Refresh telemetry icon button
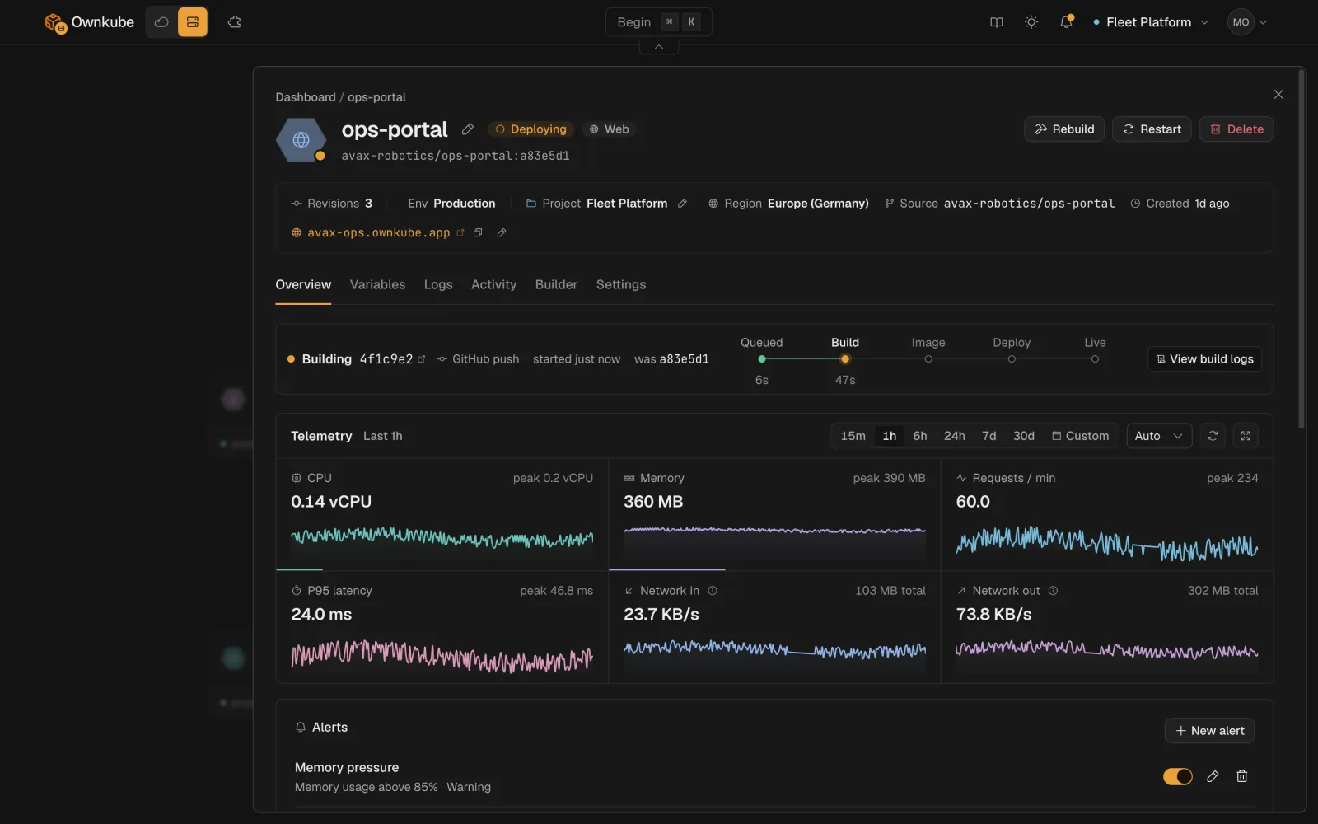The width and height of the screenshot is (1318, 824). click(1213, 436)
